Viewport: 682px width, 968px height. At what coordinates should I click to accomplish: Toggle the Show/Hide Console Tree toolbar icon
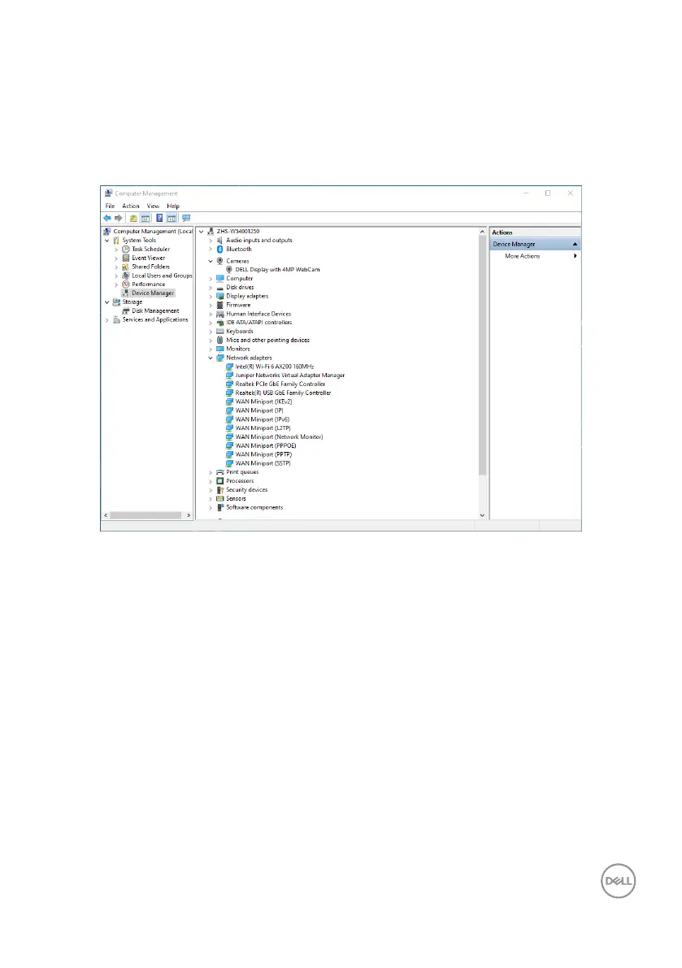145,218
